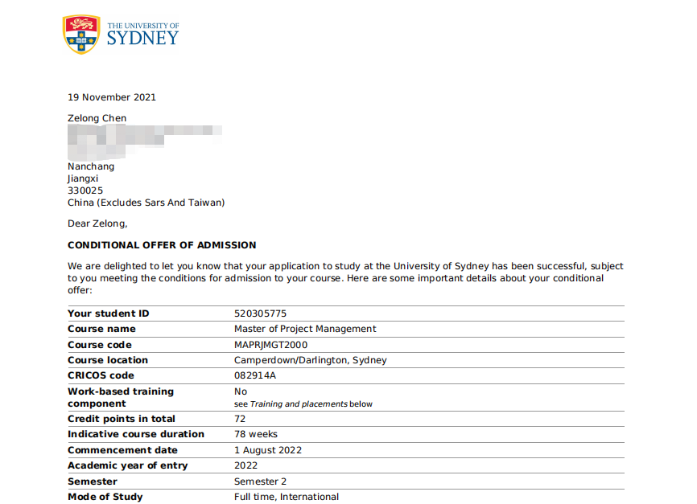This screenshot has height=504, width=697.
Task: Select the 78 weeks duration value
Action: click(x=255, y=434)
